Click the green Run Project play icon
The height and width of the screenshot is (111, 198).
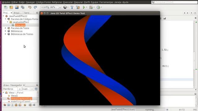tap(84, 7)
